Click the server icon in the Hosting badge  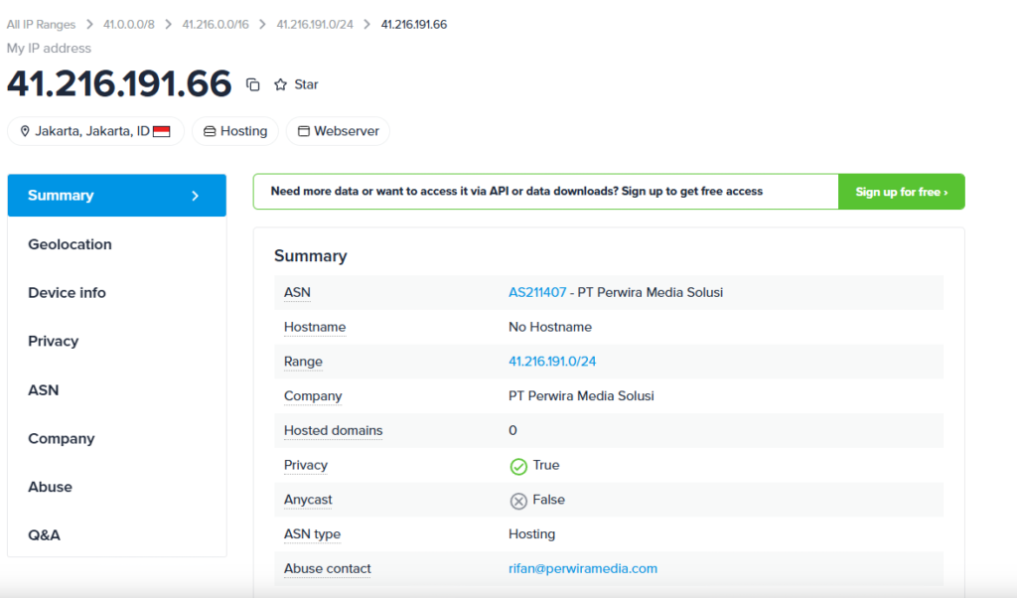pos(209,130)
